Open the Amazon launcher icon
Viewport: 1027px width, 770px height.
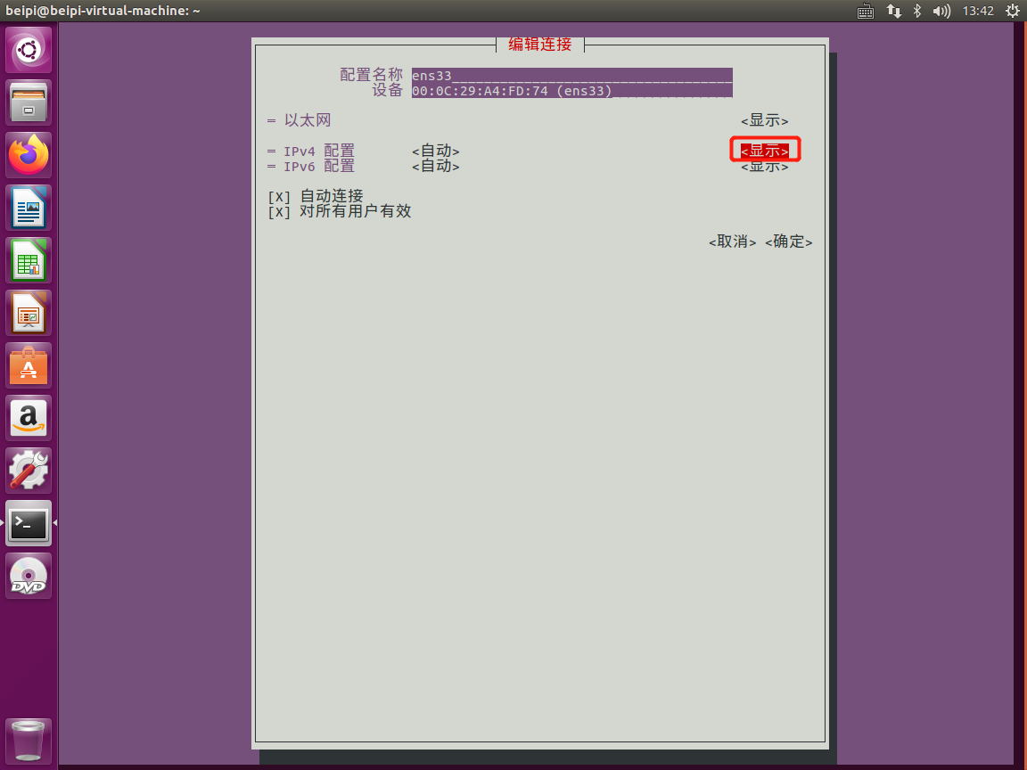click(29, 418)
